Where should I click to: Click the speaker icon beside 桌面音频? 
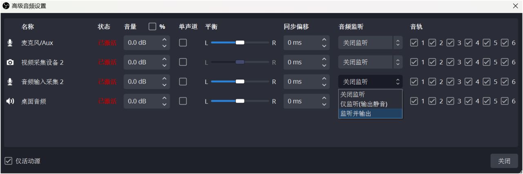[10, 101]
